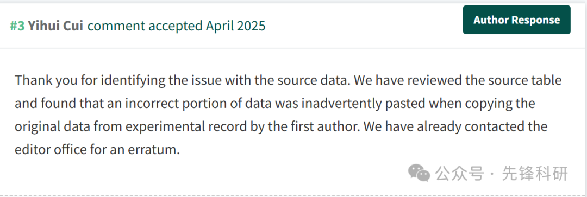The height and width of the screenshot is (197, 587).
Task: Click the "comment accepted April 2025" status text
Action: coord(176,26)
